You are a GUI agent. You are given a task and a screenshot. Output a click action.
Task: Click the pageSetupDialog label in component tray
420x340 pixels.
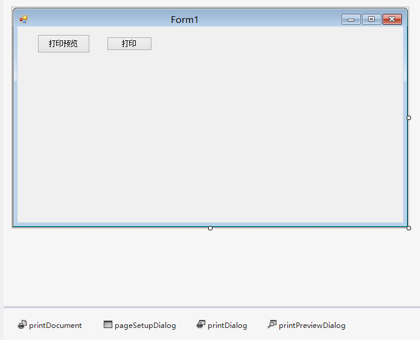(x=145, y=326)
